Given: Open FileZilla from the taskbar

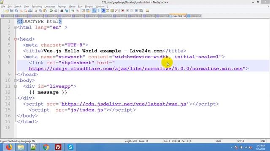Looking at the screenshot, I should [x=58, y=147].
